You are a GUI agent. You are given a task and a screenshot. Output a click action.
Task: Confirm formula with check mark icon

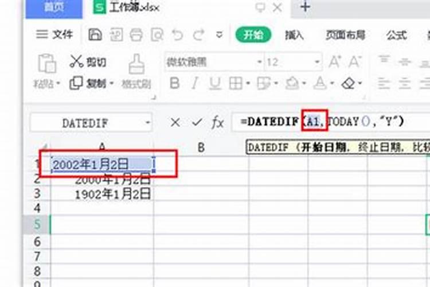pyautogui.click(x=197, y=122)
